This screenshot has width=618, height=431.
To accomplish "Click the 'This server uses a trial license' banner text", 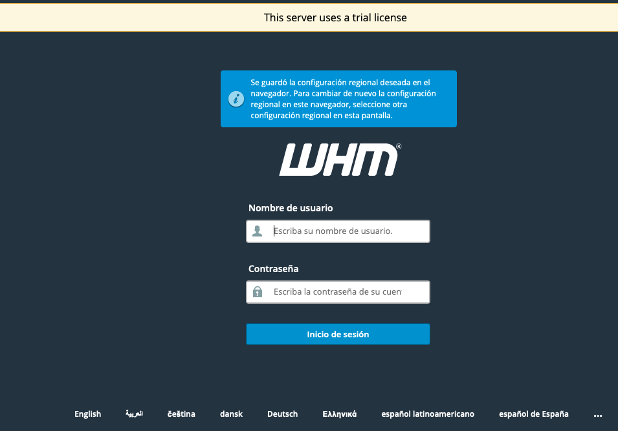I will coord(335,17).
